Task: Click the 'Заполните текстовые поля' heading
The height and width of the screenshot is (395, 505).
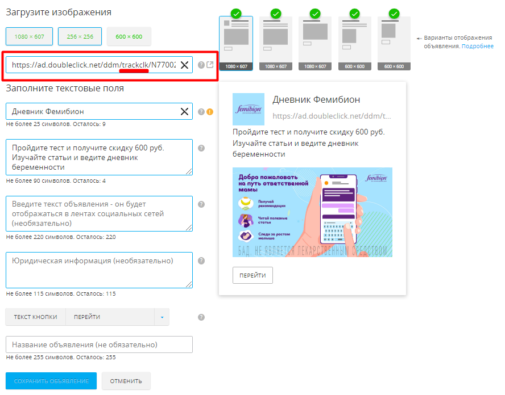Action: tap(65, 89)
